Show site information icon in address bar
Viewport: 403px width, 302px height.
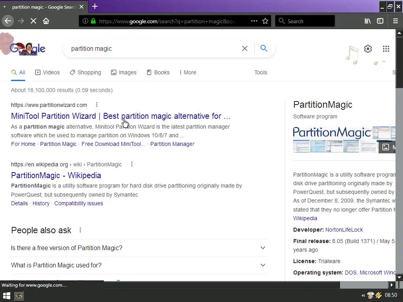point(85,21)
